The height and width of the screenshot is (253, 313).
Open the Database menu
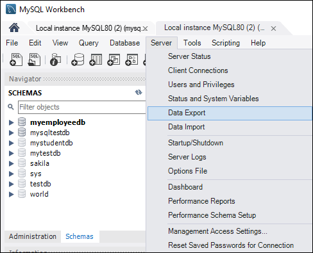tap(125, 43)
